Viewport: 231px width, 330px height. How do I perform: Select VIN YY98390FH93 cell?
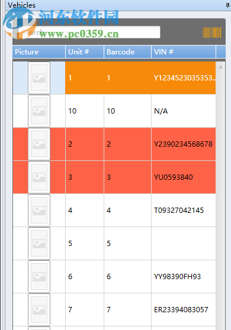[x=184, y=276]
